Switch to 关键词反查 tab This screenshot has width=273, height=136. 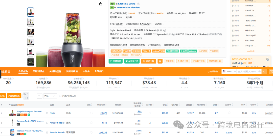(39, 71)
